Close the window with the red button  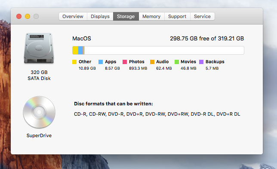19,16
